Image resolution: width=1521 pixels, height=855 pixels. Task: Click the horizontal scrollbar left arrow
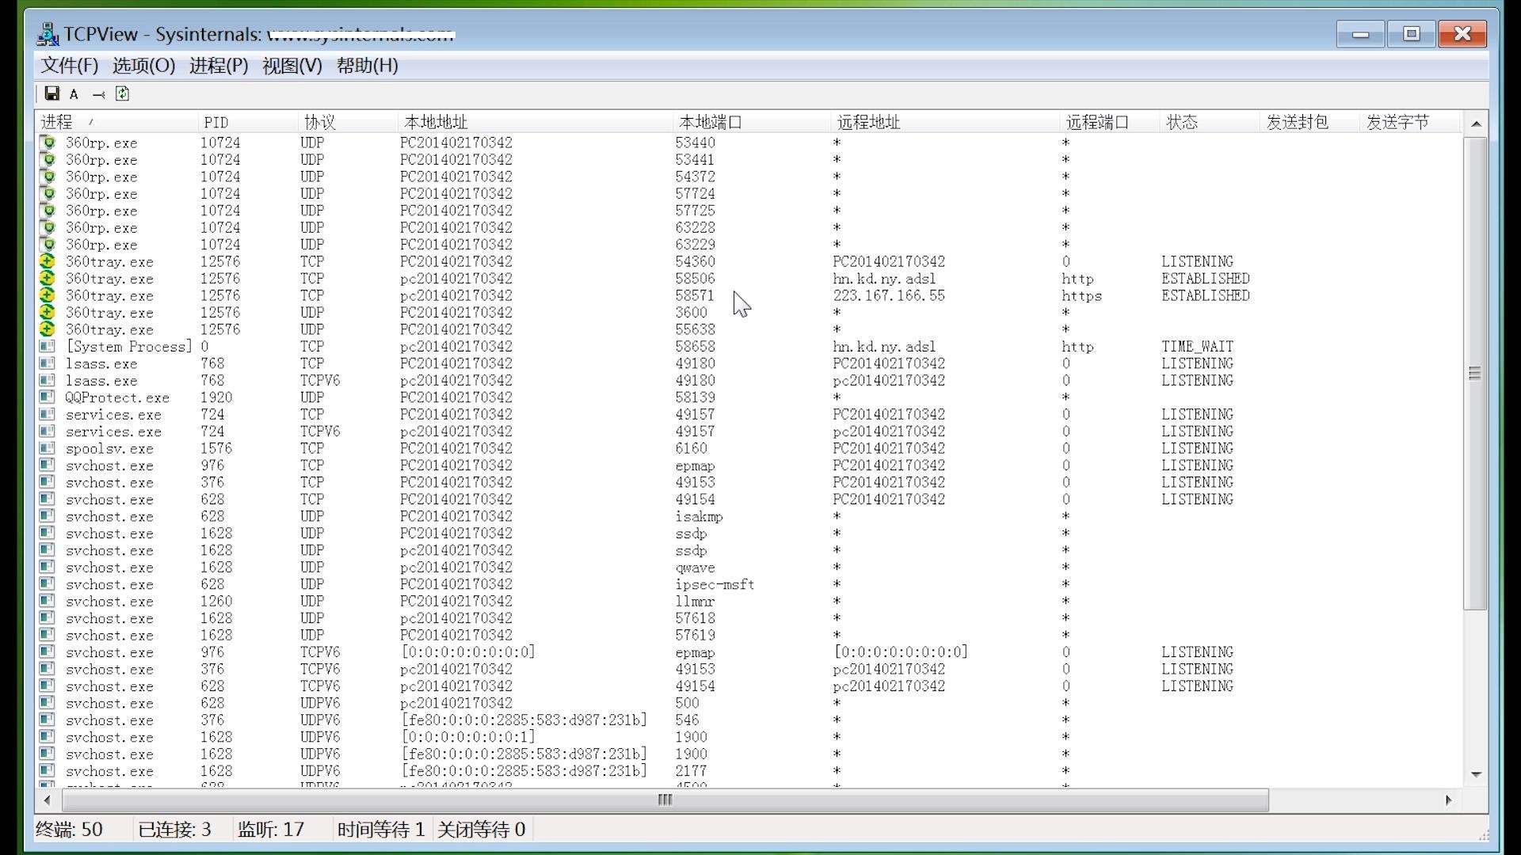[x=48, y=800]
